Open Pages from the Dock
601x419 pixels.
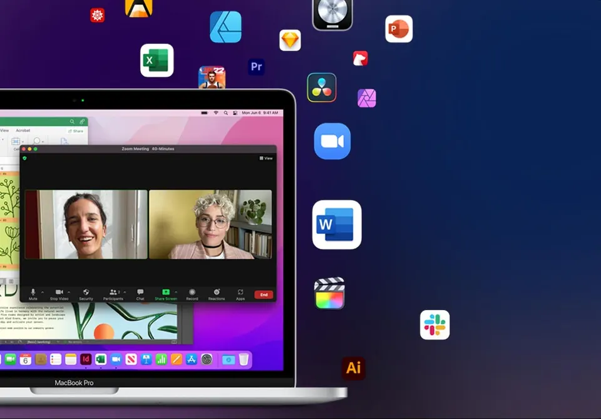click(177, 359)
